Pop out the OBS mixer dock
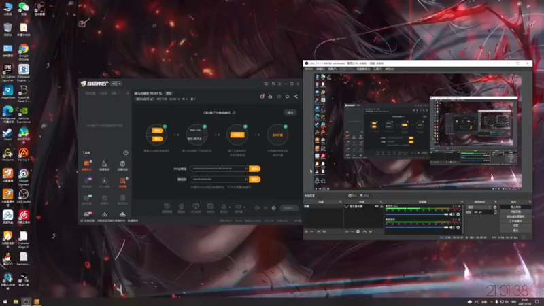The image size is (544, 306). click(462, 201)
